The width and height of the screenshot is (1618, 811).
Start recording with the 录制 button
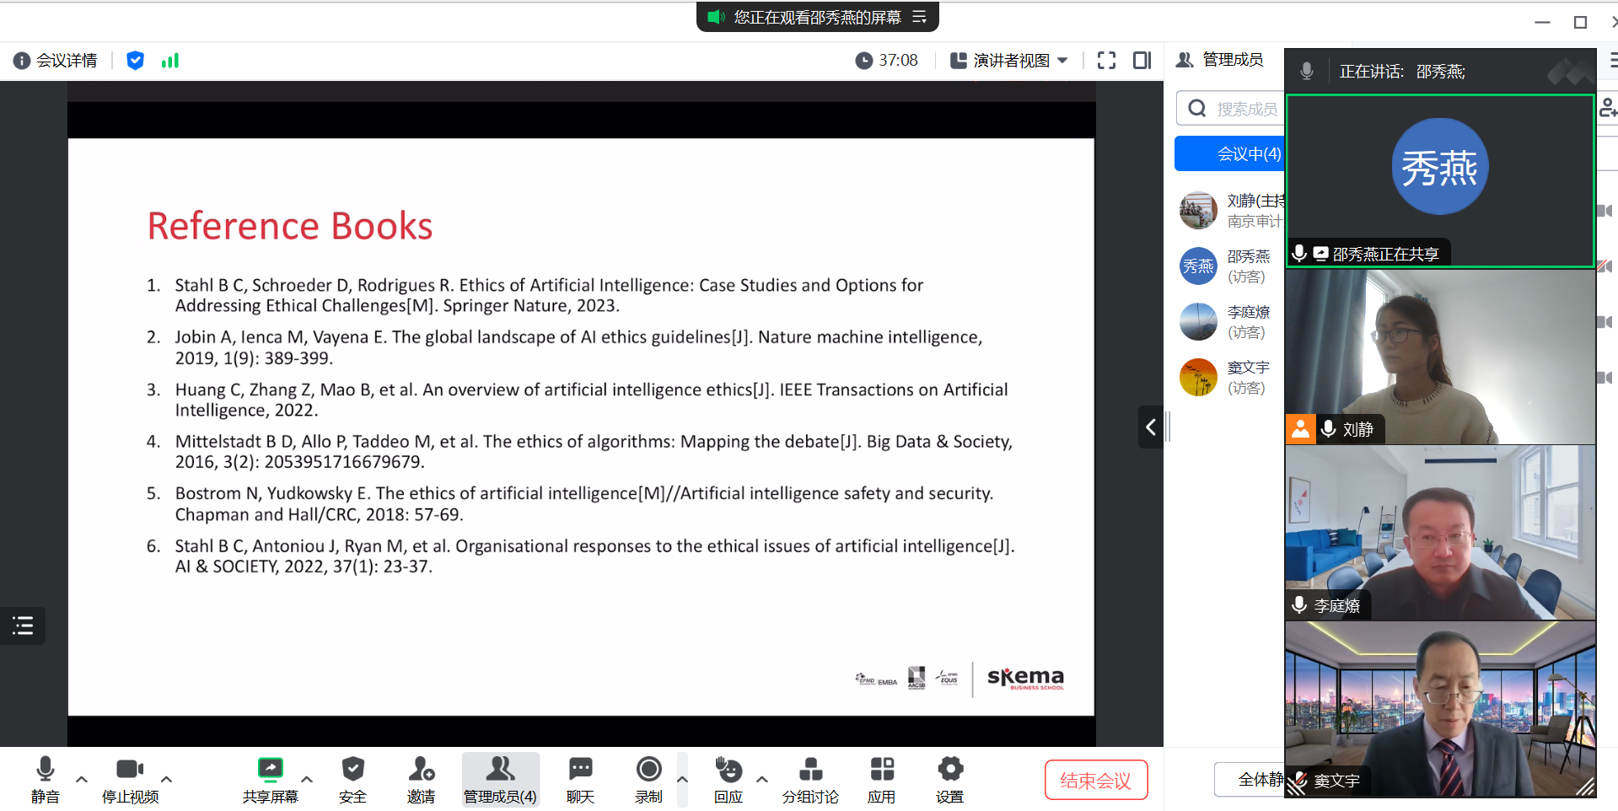pyautogui.click(x=648, y=779)
